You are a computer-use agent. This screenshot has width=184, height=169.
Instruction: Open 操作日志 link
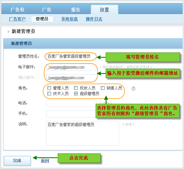(94, 19)
